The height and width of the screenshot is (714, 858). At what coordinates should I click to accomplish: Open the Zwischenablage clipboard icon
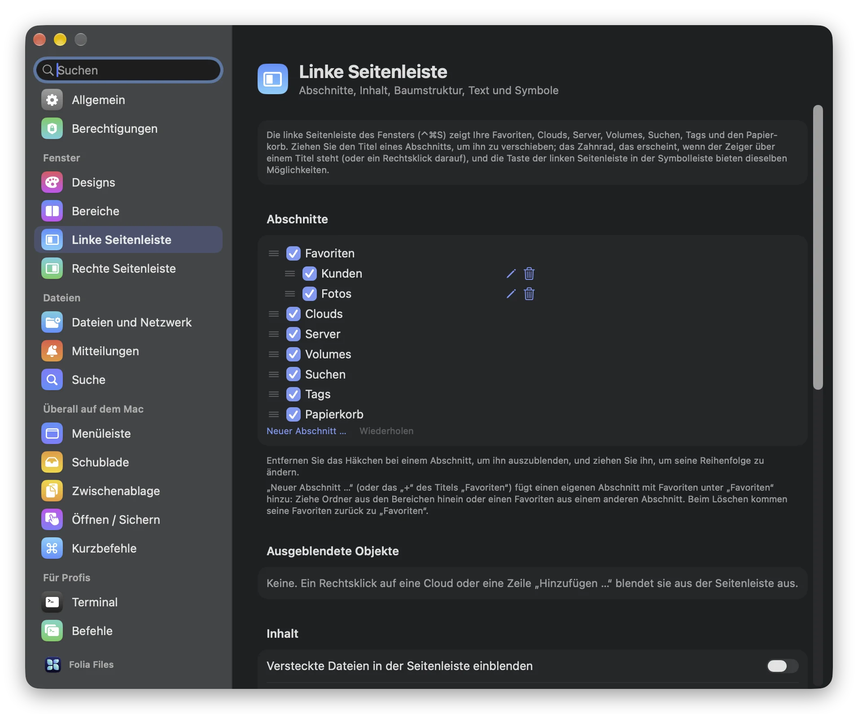[x=52, y=491]
